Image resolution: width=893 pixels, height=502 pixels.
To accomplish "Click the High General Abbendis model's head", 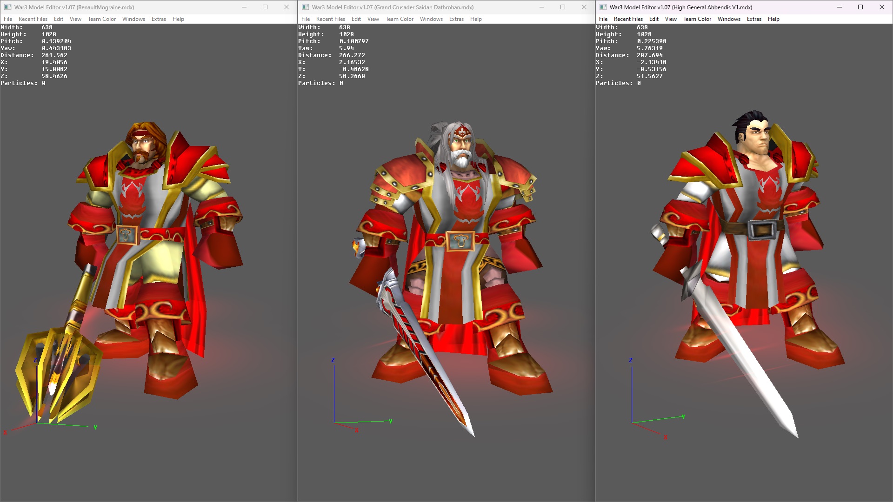I will tap(754, 134).
